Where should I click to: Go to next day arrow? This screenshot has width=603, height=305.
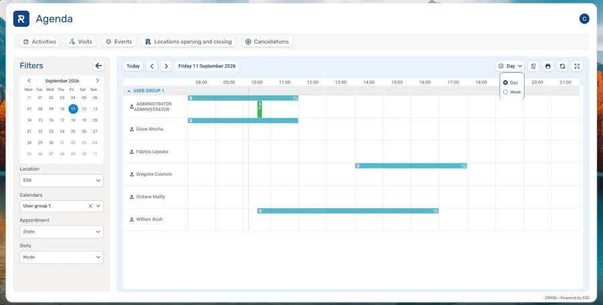click(166, 66)
